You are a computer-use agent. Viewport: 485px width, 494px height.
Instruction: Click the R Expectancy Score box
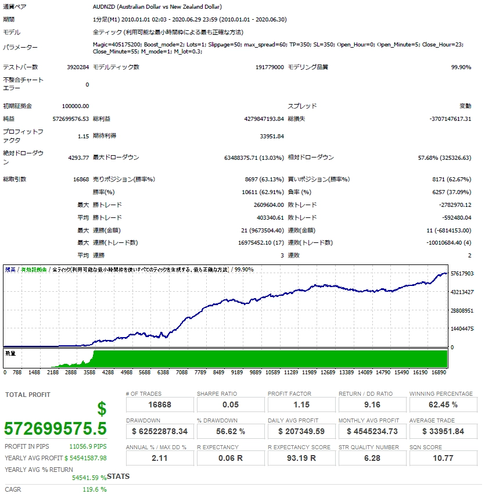click(301, 458)
